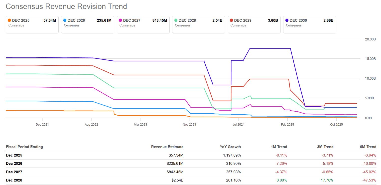Click the Fiscal Period Ending header
Image resolution: width=381 pixels, height=185 pixels.
(x=24, y=147)
